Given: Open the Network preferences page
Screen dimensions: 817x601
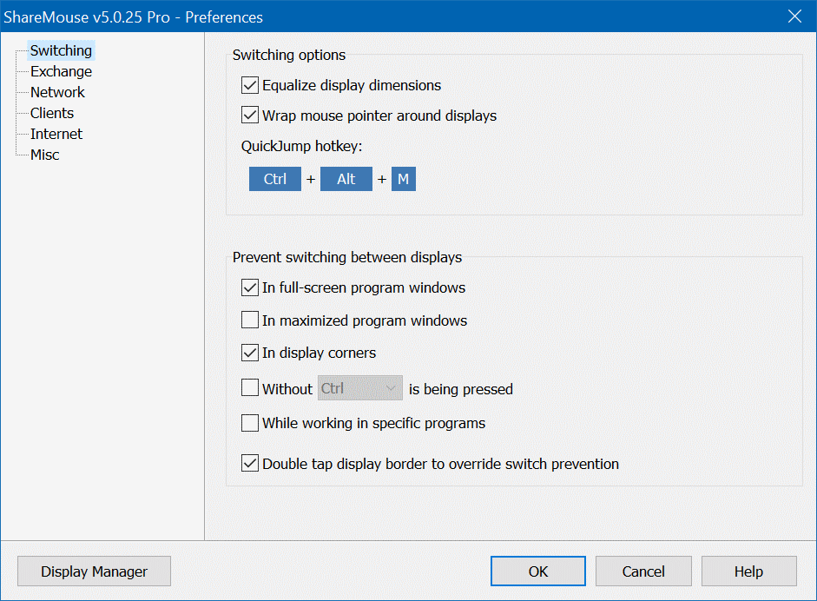Looking at the screenshot, I should tap(57, 92).
